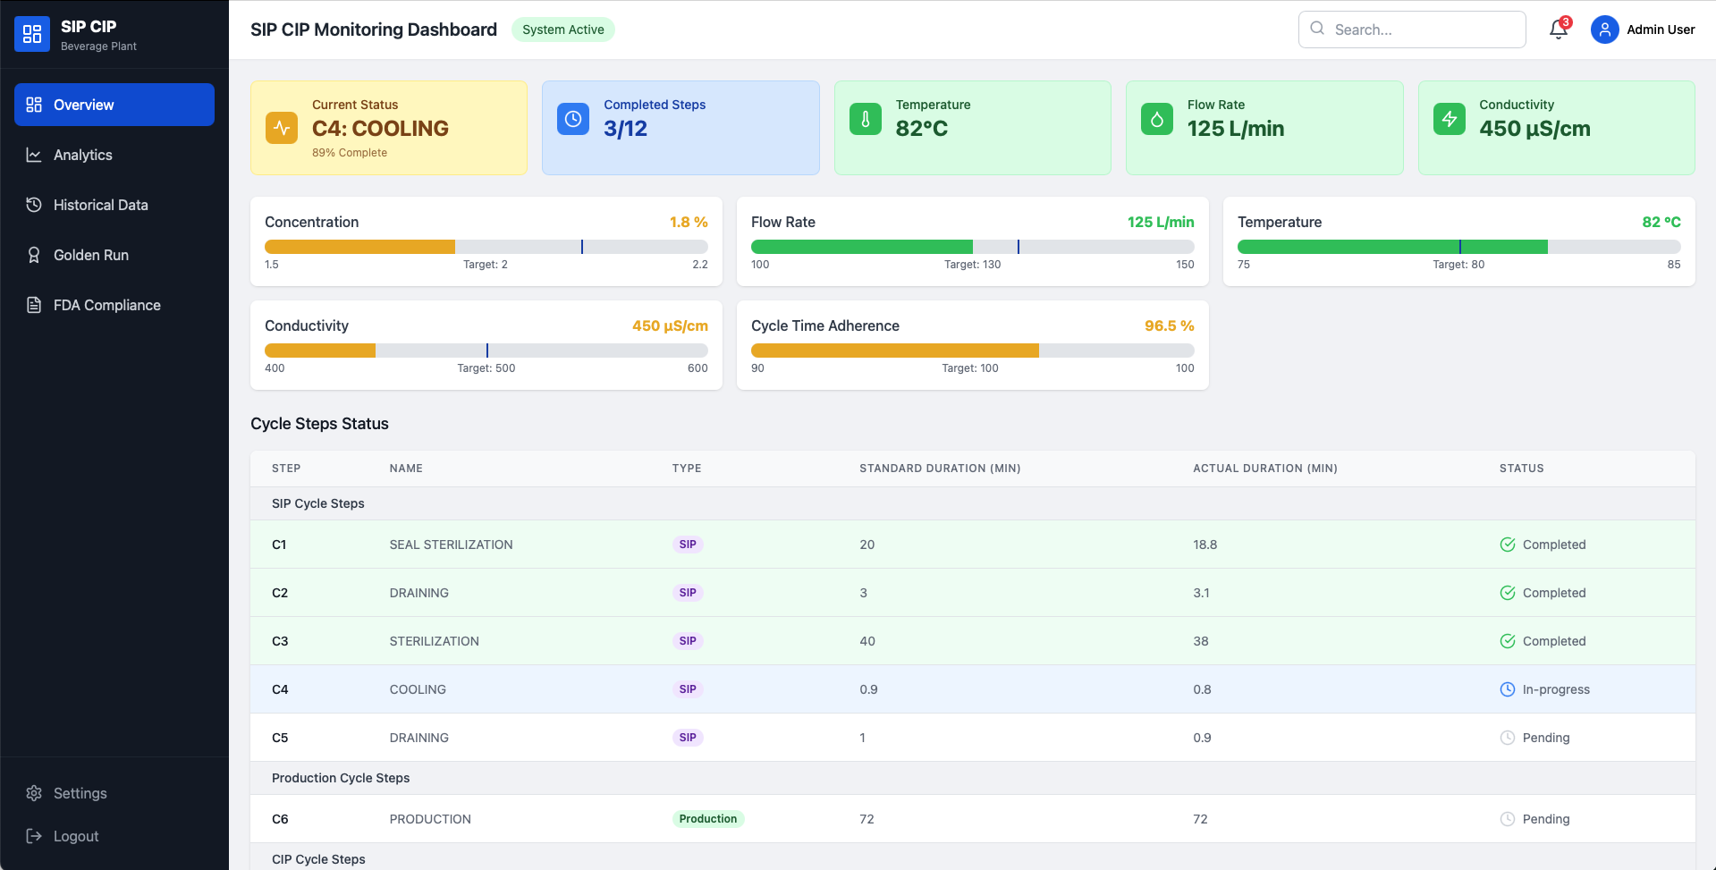
Task: Click the Admin User avatar icon
Action: 1604,30
